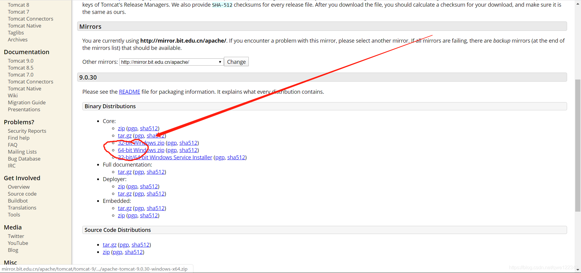The width and height of the screenshot is (581, 273).
Task: Open the README file link
Action: coord(130,92)
